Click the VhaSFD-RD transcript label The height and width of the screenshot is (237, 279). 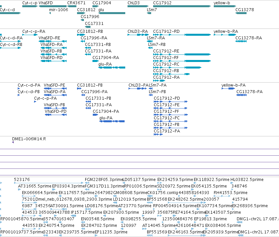(x=51, y=58)
